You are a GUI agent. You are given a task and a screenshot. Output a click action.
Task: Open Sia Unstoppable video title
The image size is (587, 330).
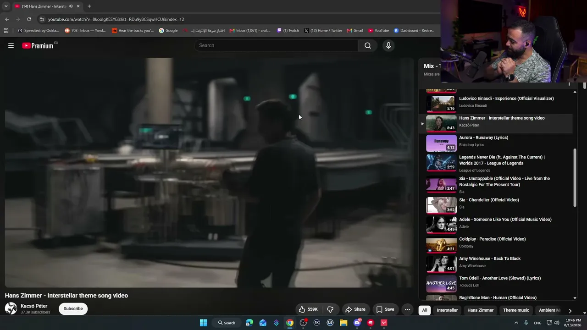[x=504, y=181]
